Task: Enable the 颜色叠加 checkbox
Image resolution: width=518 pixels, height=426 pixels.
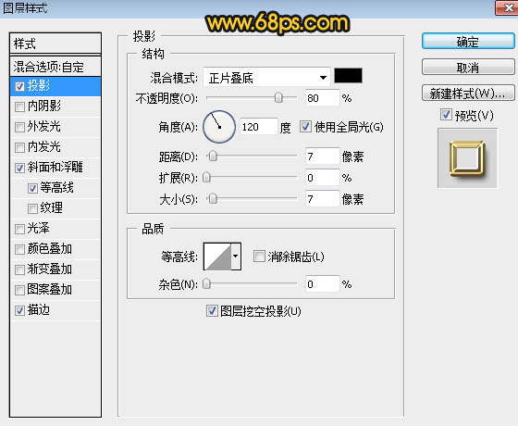Action: point(19,249)
